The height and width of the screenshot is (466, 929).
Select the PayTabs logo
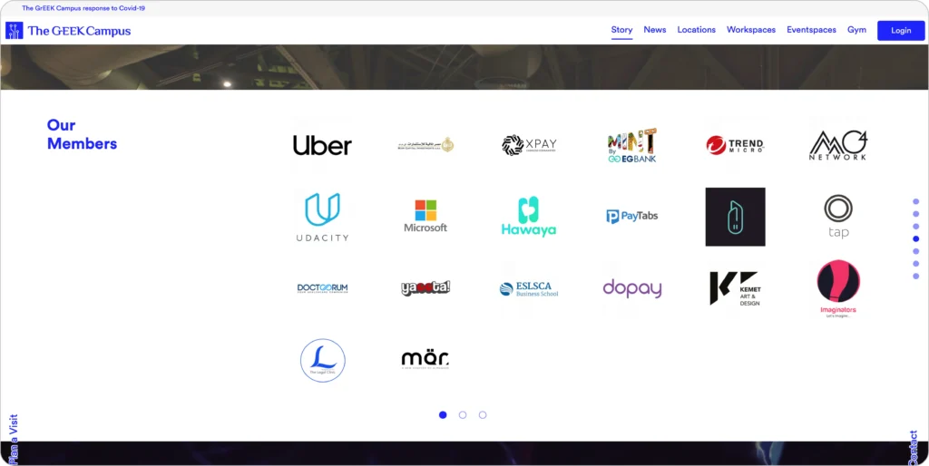click(632, 217)
